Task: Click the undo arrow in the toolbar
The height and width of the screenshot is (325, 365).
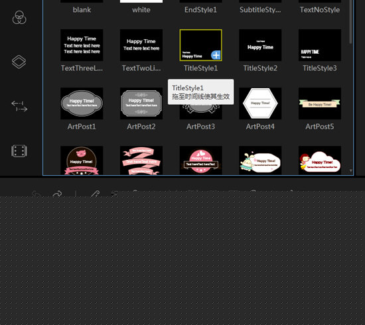Action: click(x=36, y=194)
